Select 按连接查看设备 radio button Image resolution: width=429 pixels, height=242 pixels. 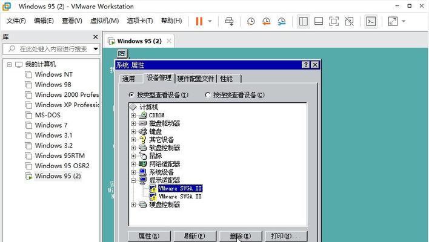click(208, 95)
